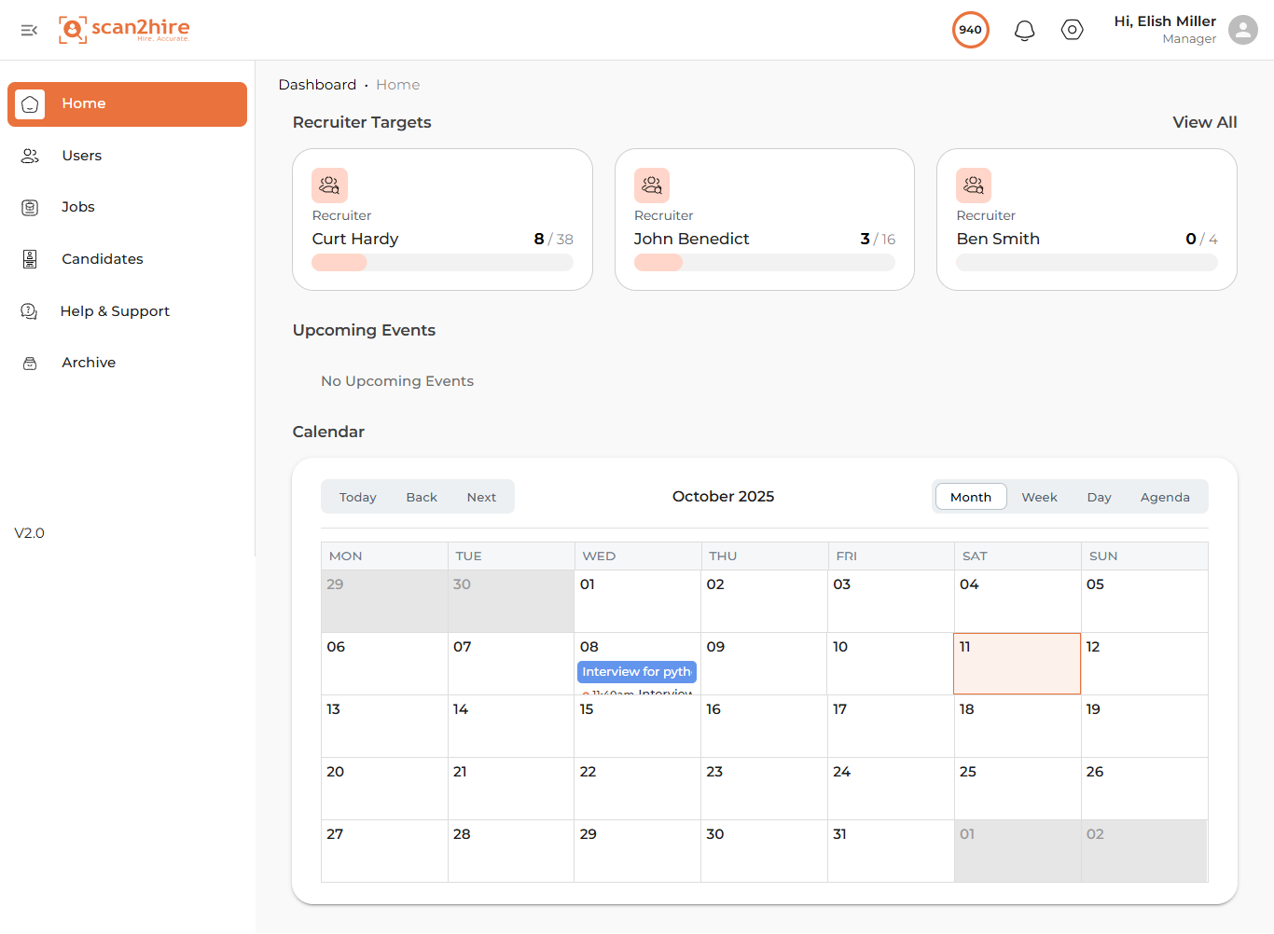Open the user profile avatar

pos(1242,30)
